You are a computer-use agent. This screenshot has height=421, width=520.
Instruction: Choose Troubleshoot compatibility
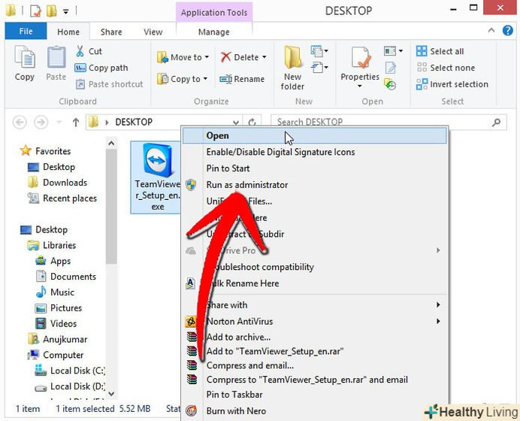314,267
